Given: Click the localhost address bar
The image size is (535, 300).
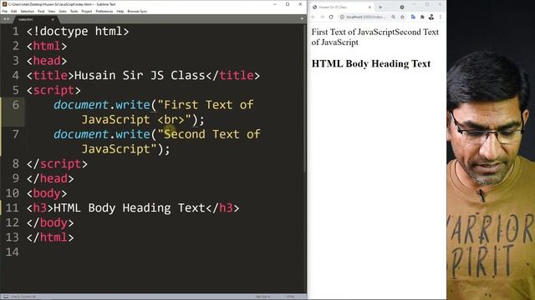Looking at the screenshot, I should pyautogui.click(x=366, y=17).
